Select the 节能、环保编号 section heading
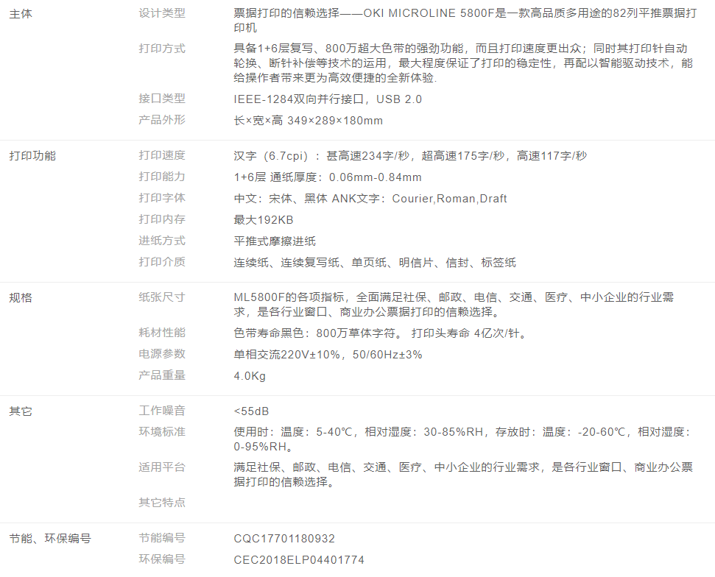The width and height of the screenshot is (715, 577). click(x=50, y=539)
